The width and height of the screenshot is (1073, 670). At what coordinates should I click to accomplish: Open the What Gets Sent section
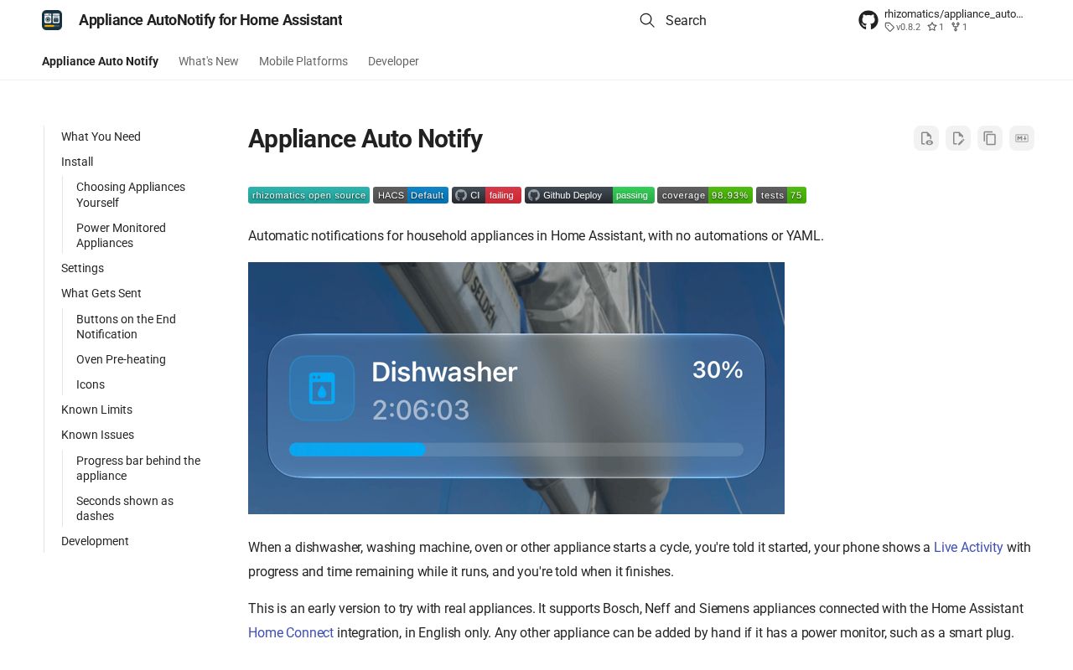tap(101, 293)
